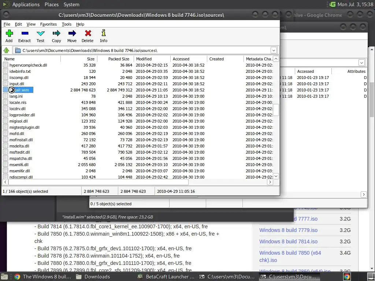
Task: Select the migtestplugin.dll file row
Action: point(138,127)
